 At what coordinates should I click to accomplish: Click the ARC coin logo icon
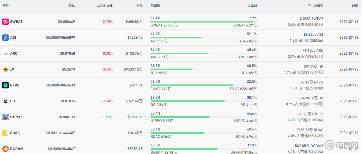5,53
